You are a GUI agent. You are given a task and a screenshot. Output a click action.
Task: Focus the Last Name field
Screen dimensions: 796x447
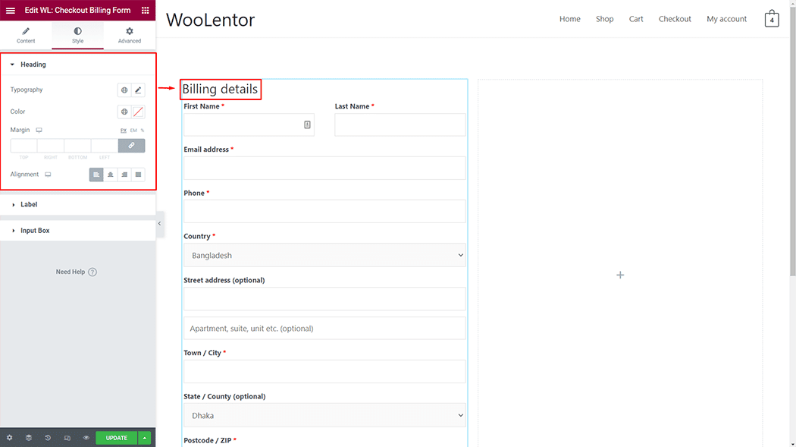point(400,125)
